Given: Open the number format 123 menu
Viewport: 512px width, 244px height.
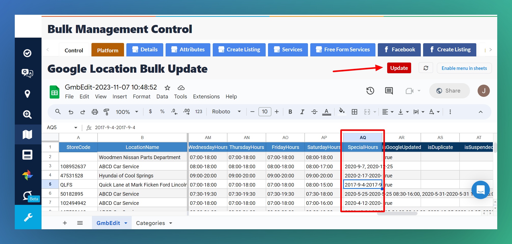Looking at the screenshot, I should [199, 112].
